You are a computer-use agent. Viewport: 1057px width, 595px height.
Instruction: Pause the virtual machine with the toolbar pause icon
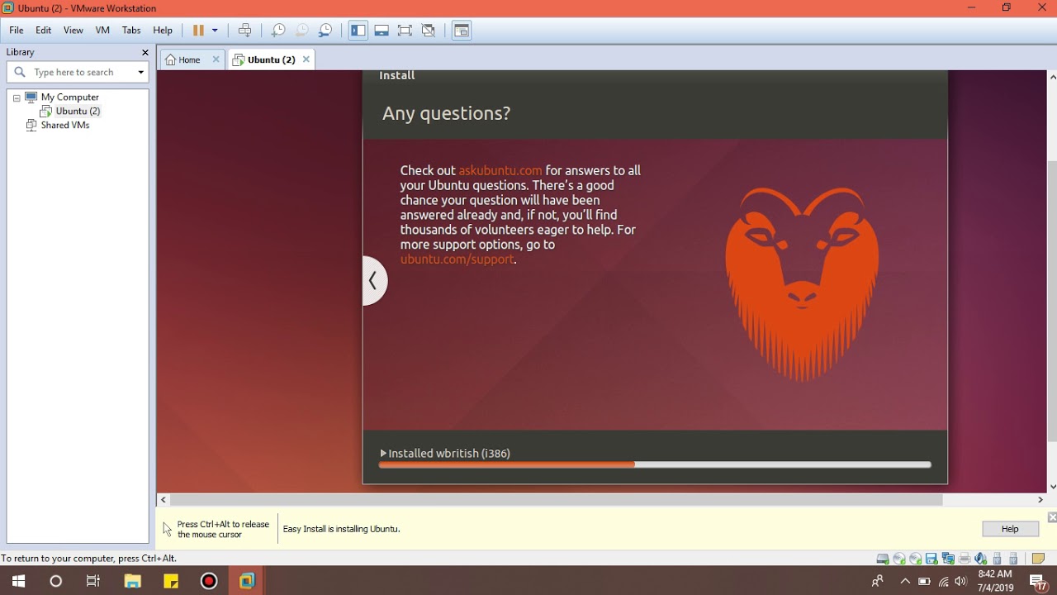[x=198, y=31]
